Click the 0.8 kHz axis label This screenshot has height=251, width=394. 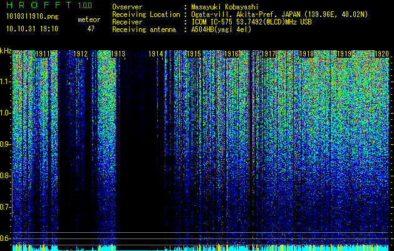[x=4, y=176]
